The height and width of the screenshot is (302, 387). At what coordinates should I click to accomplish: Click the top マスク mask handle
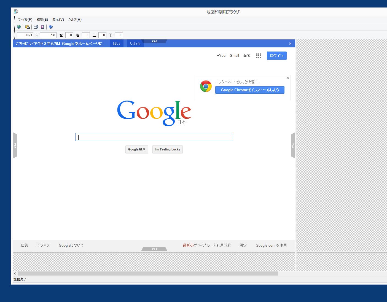tap(154, 41)
